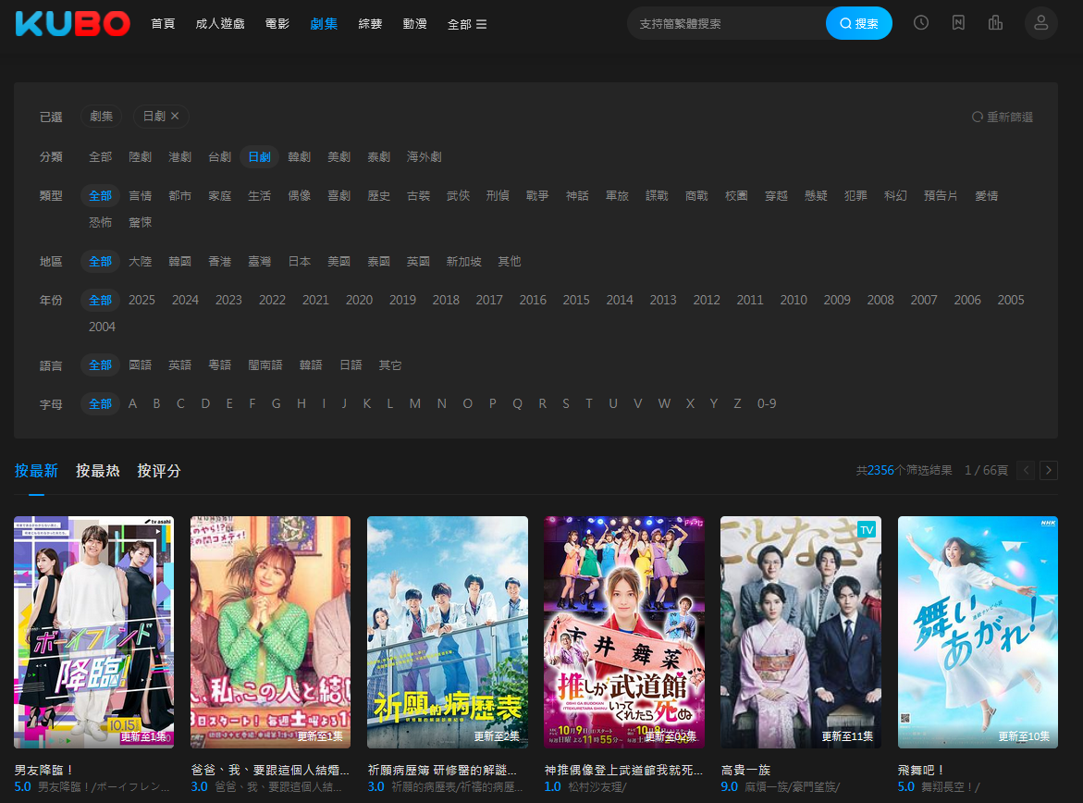Sort results by 按评分
The image size is (1083, 803).
pyautogui.click(x=158, y=471)
